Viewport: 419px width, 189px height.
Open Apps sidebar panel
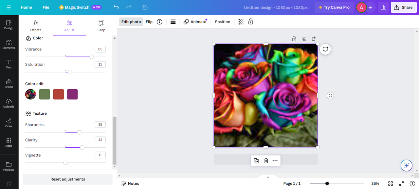point(9,142)
